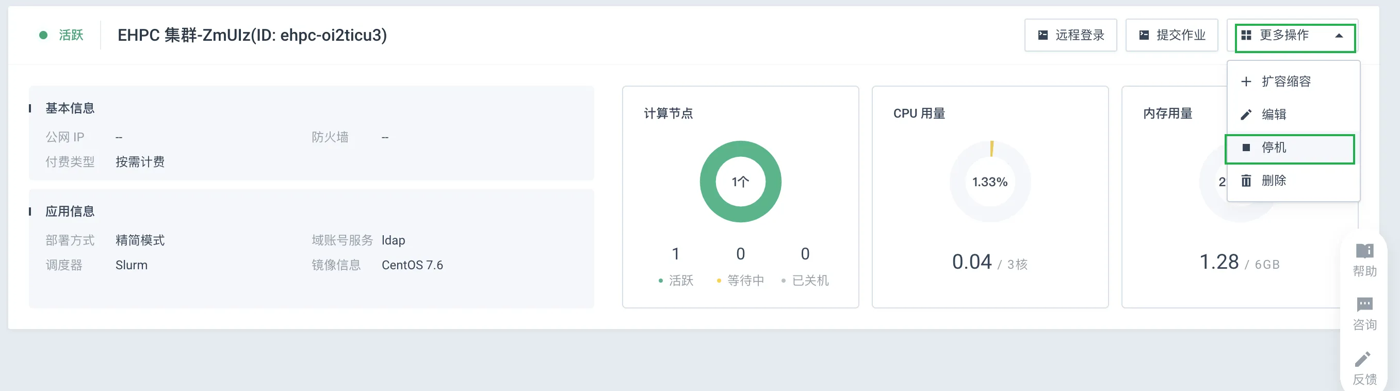This screenshot has height=391, width=1400.
Task: Open the 帮助 help book icon
Action: click(x=1364, y=251)
